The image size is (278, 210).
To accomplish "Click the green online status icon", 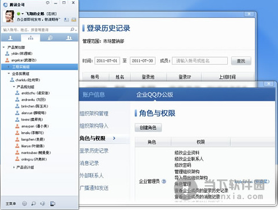I will 18,14.
